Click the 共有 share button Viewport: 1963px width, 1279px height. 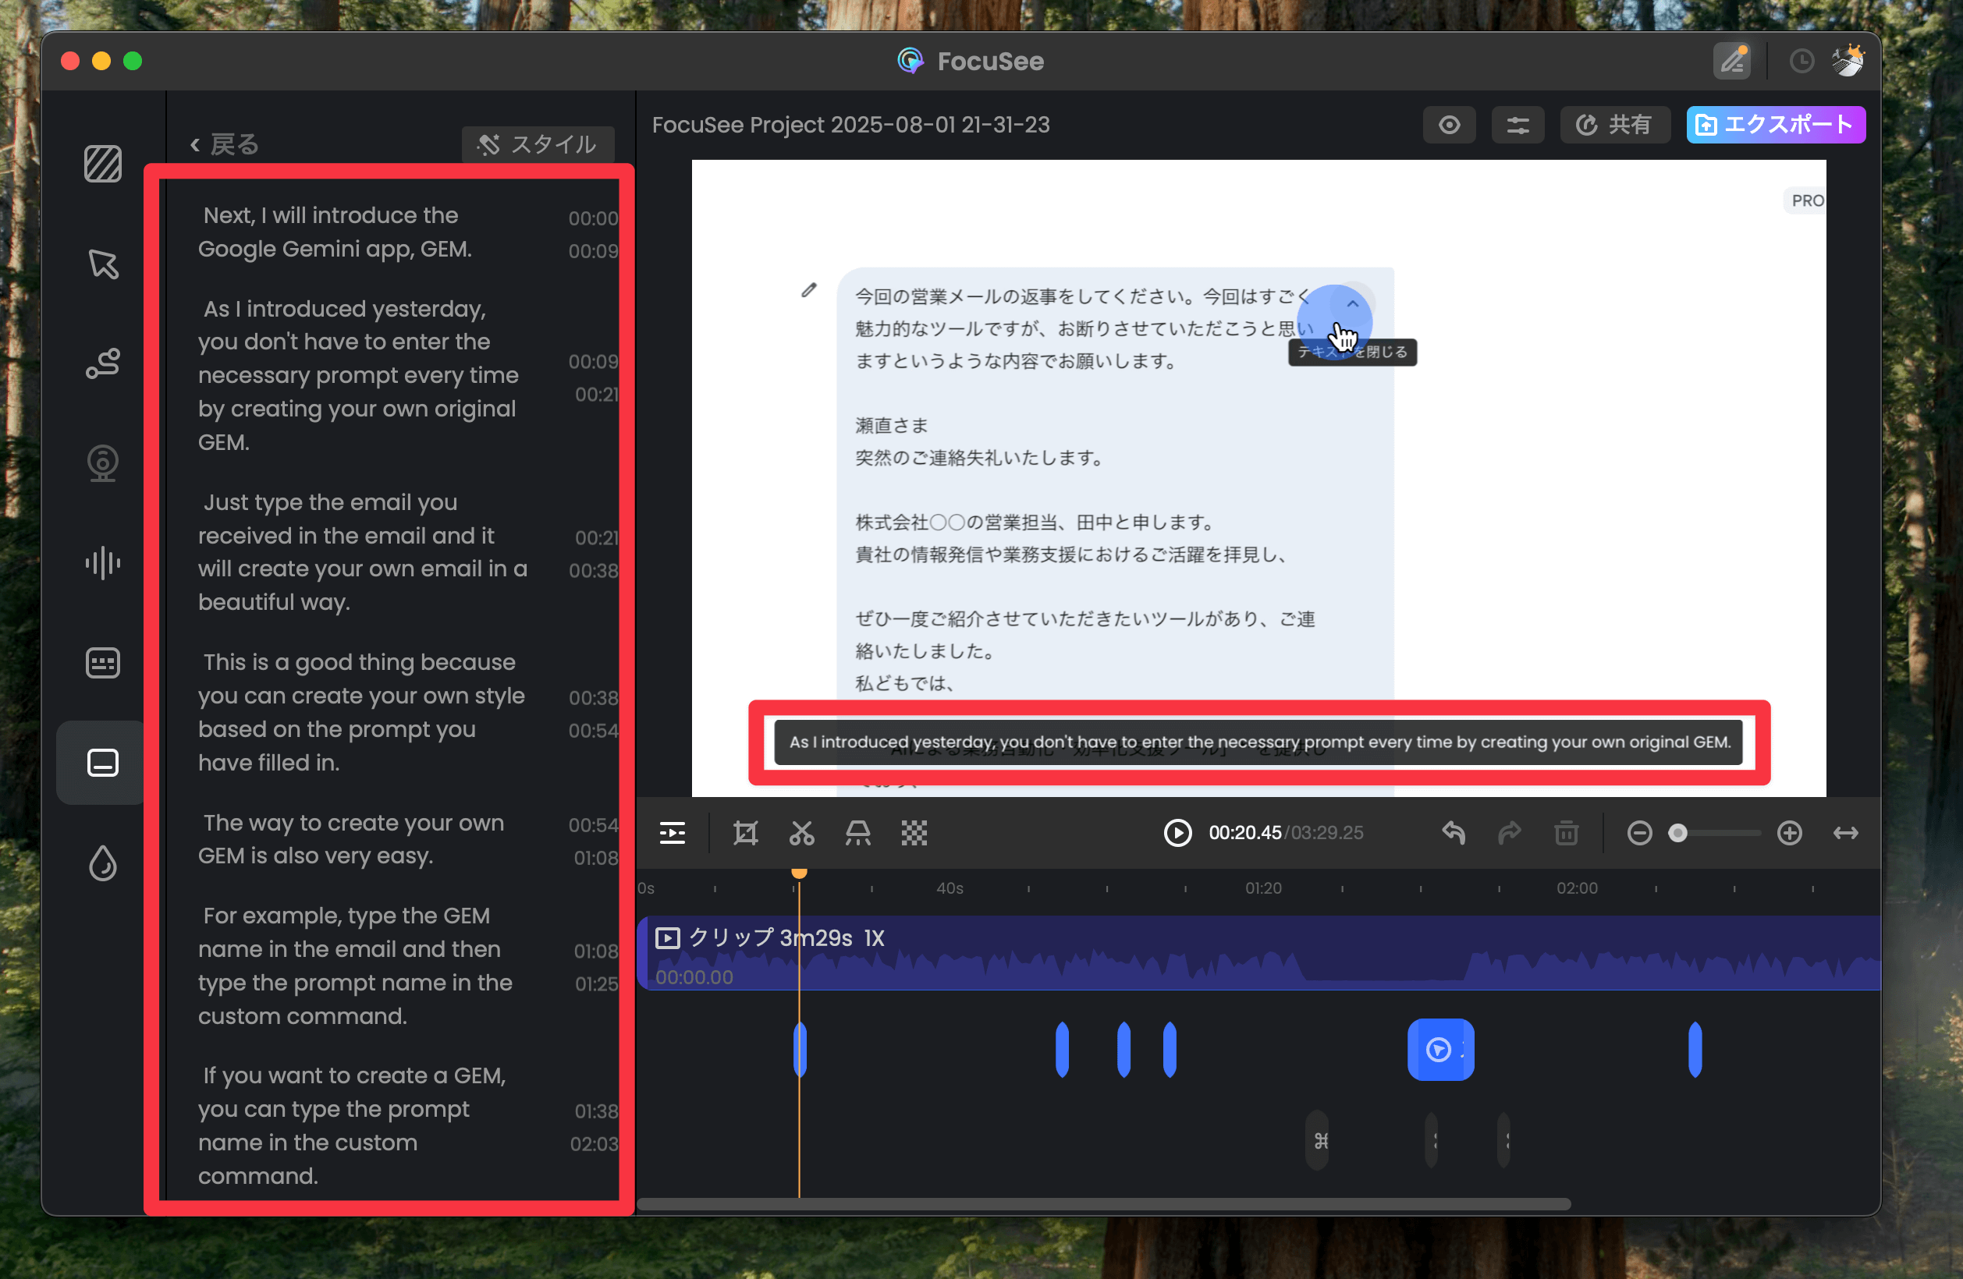point(1614,125)
